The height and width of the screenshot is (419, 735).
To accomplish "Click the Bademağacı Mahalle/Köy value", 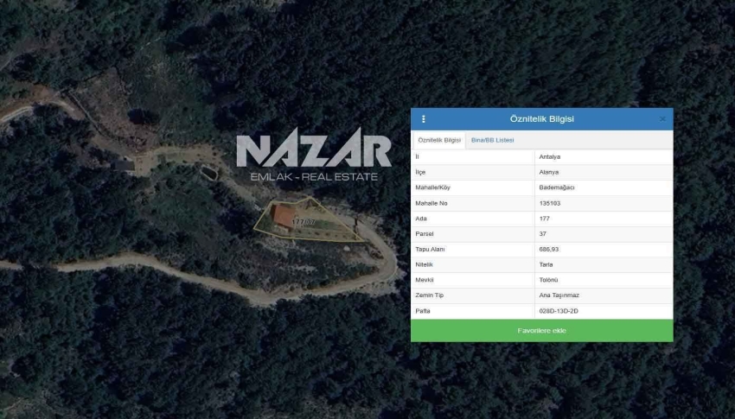I will pos(556,187).
